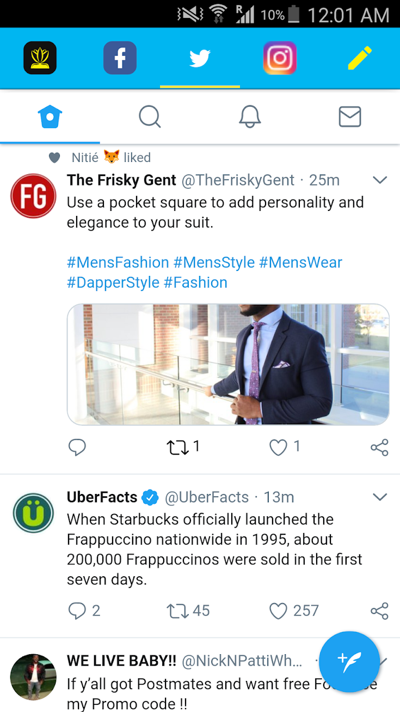The image size is (400, 712).
Task: Like the UberFacts Frappuccino tweet
Action: point(278,611)
